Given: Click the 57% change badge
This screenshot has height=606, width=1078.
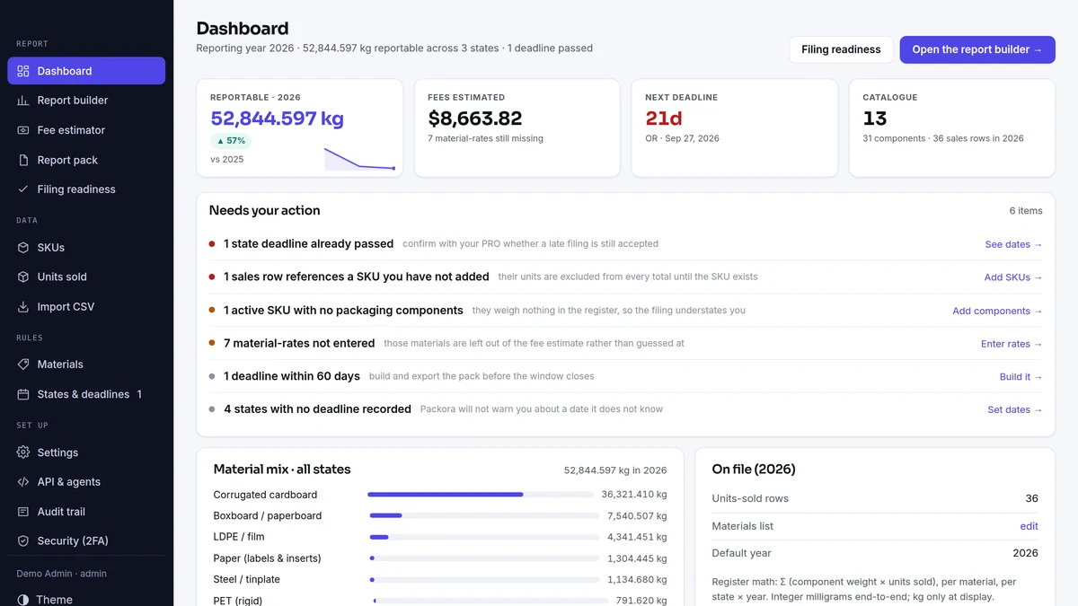Looking at the screenshot, I should tap(231, 141).
